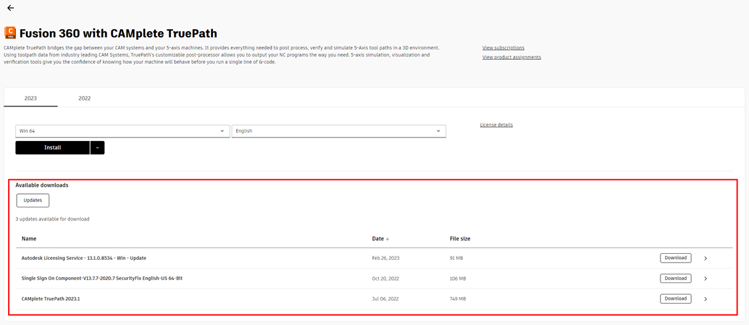The width and height of the screenshot is (749, 325).
Task: Go back using the left arrow icon
Action: click(11, 8)
